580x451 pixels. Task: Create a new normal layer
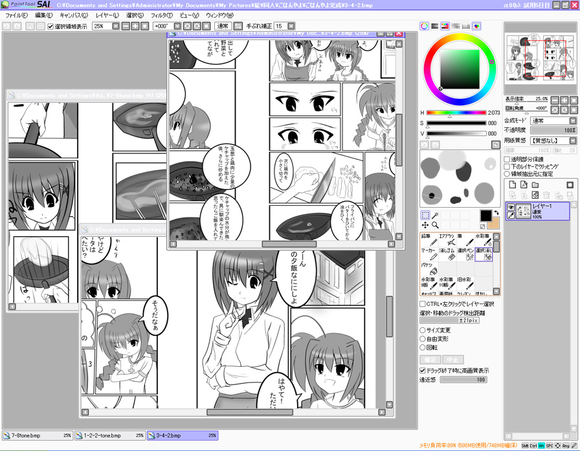coord(512,184)
